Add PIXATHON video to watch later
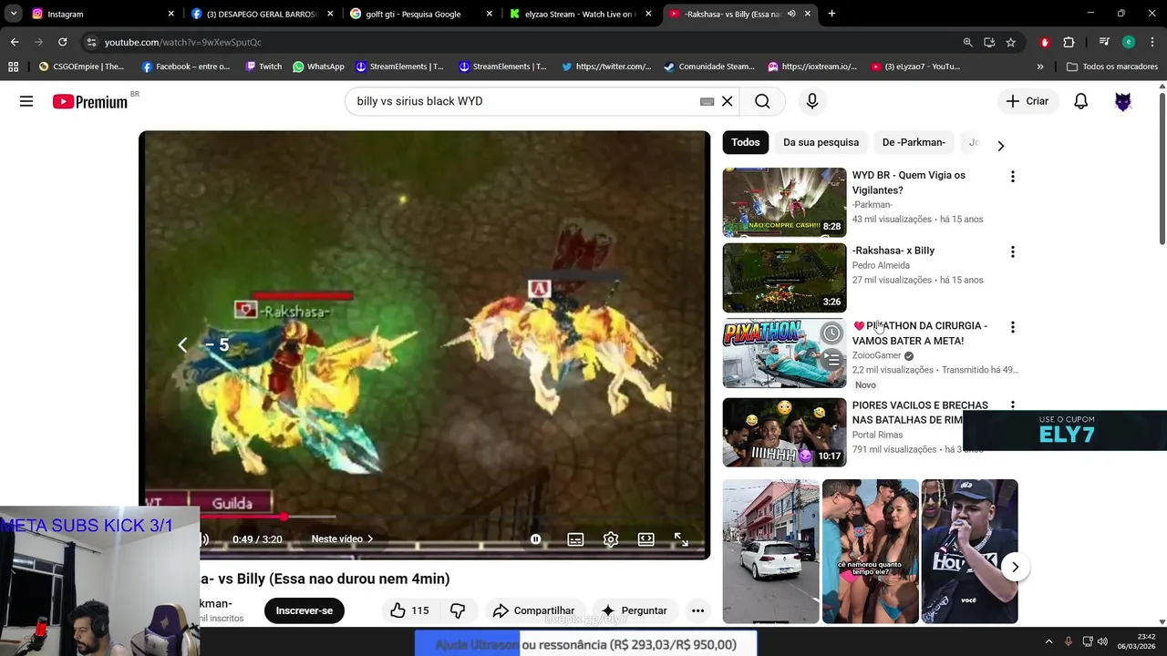The width and height of the screenshot is (1167, 656). tap(831, 333)
